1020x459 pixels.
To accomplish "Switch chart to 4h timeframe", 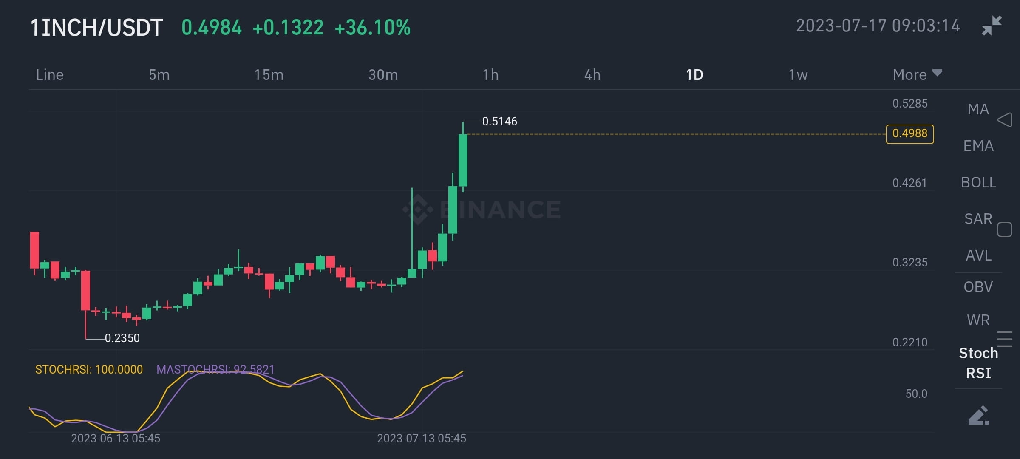I will [x=592, y=75].
